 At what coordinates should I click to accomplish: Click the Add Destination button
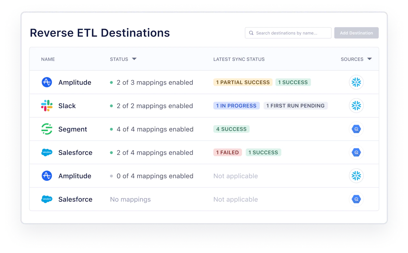pyautogui.click(x=356, y=33)
